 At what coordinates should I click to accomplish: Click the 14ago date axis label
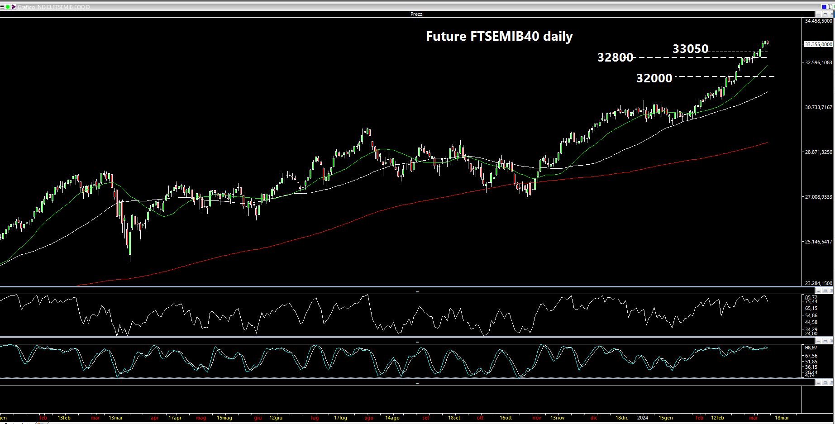coord(392,418)
